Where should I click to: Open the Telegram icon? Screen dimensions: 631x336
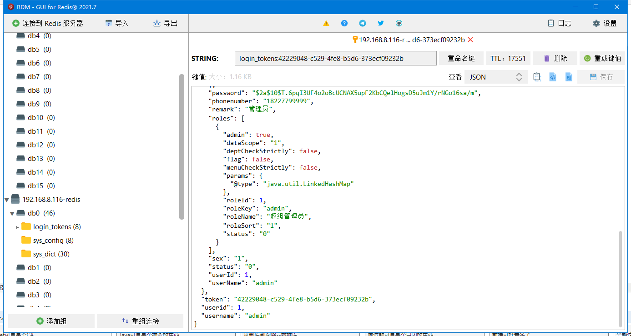point(363,23)
